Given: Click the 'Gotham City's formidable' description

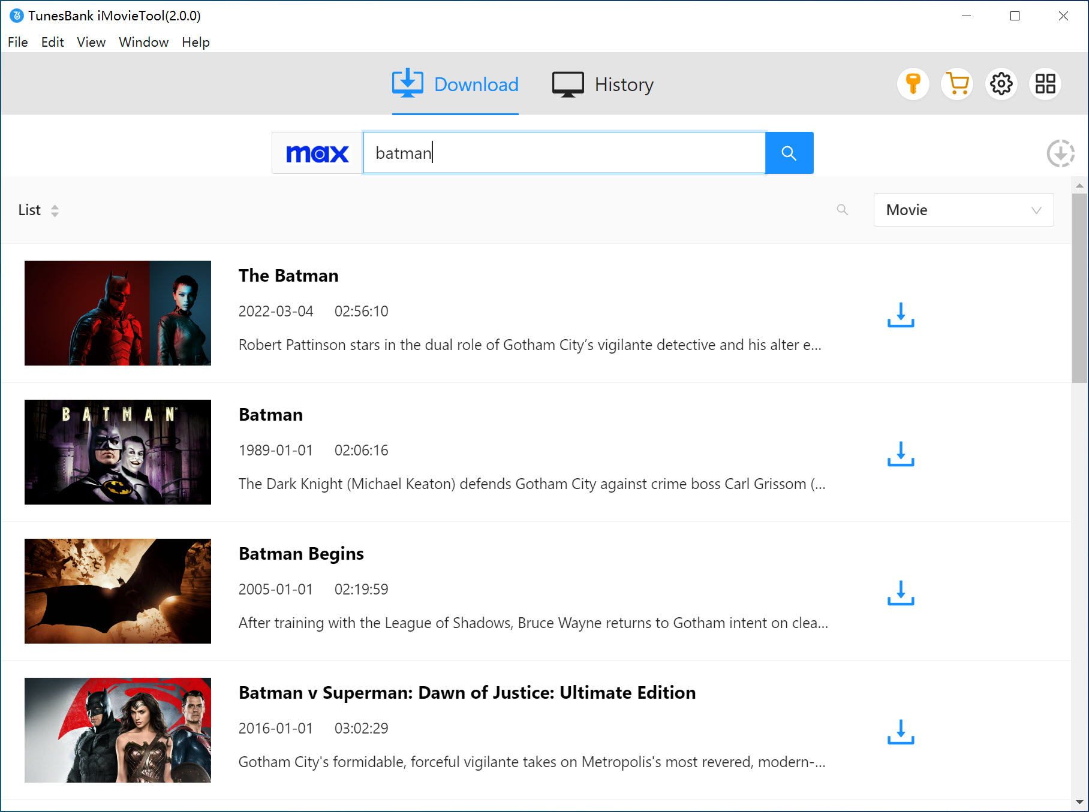Looking at the screenshot, I should point(532,762).
